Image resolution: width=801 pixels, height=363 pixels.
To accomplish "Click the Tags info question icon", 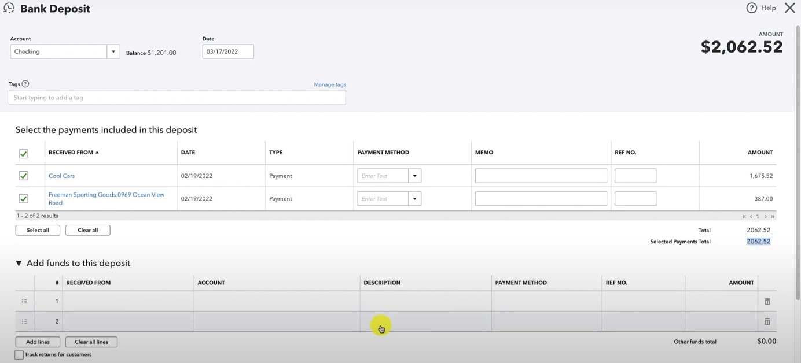I will click(x=25, y=84).
